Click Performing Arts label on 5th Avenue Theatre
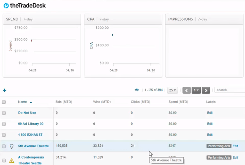The height and width of the screenshot is (165, 245). click(x=219, y=146)
